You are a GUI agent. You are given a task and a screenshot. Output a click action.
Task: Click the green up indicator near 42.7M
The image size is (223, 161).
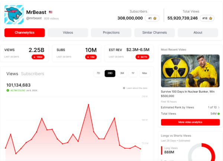(x=8, y=90)
